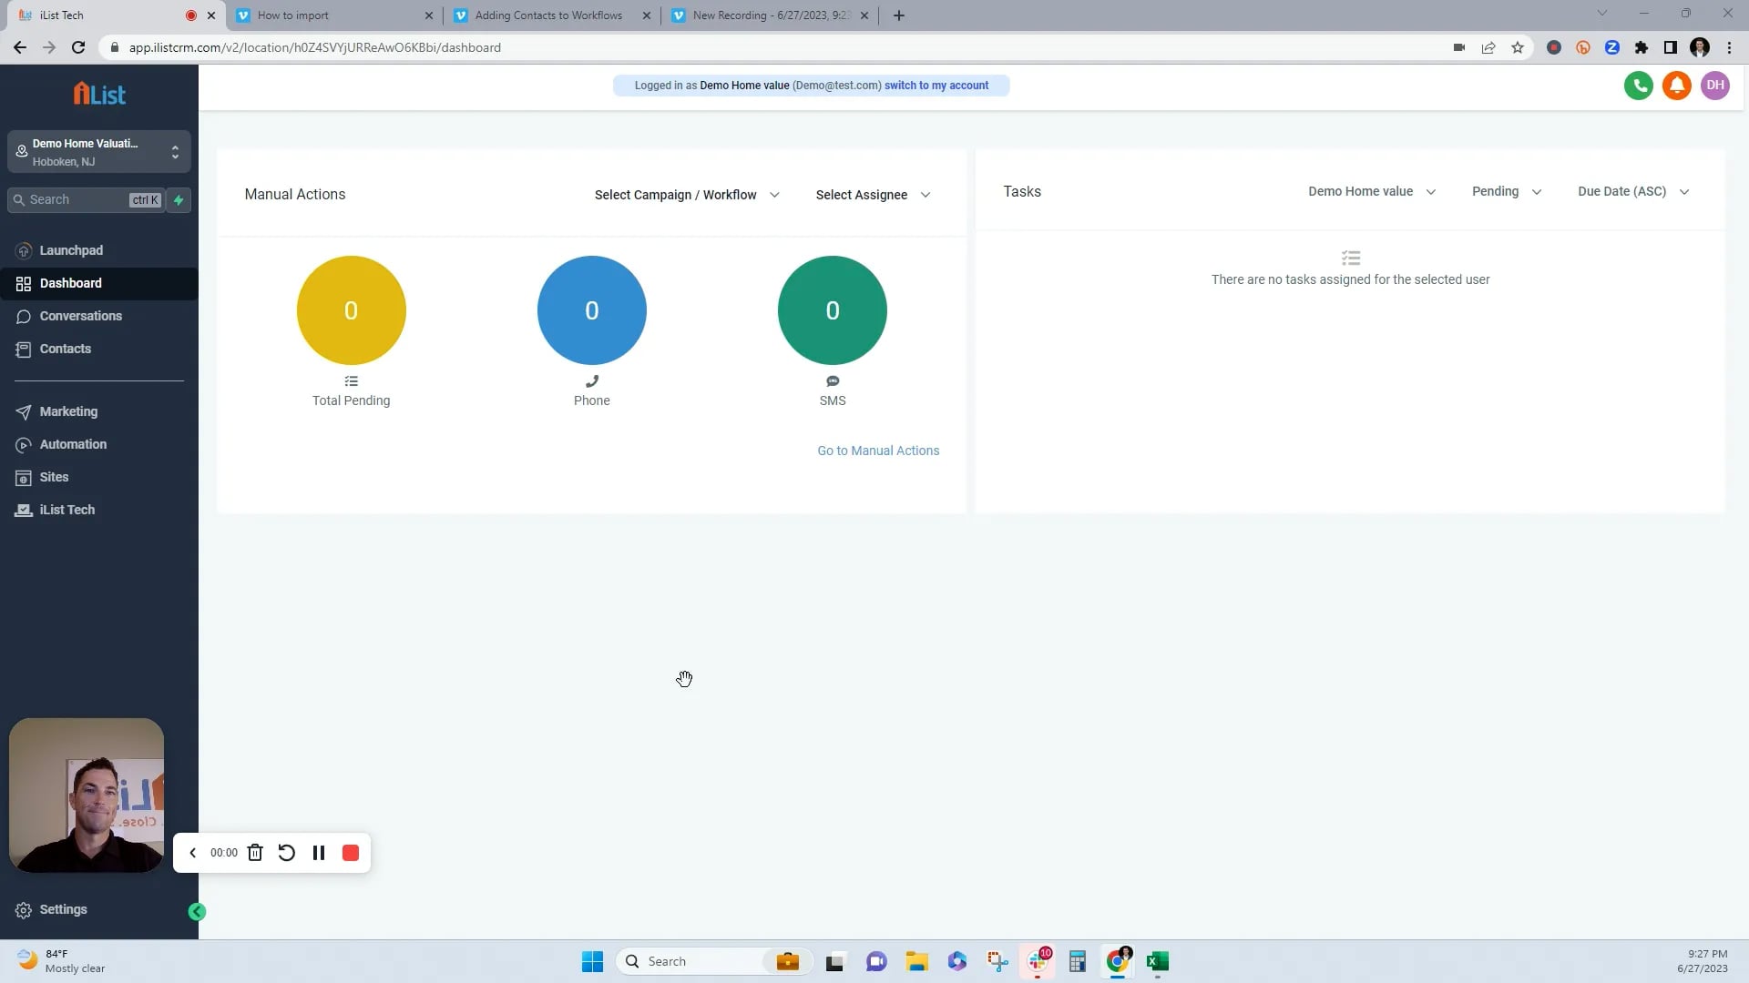Close the New Recording tab
This screenshot has width=1749, height=983.
pos(864,15)
